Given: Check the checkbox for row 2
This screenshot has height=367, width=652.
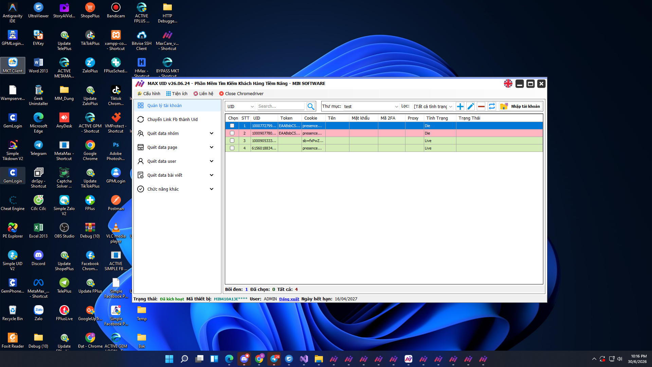Looking at the screenshot, I should click(232, 133).
